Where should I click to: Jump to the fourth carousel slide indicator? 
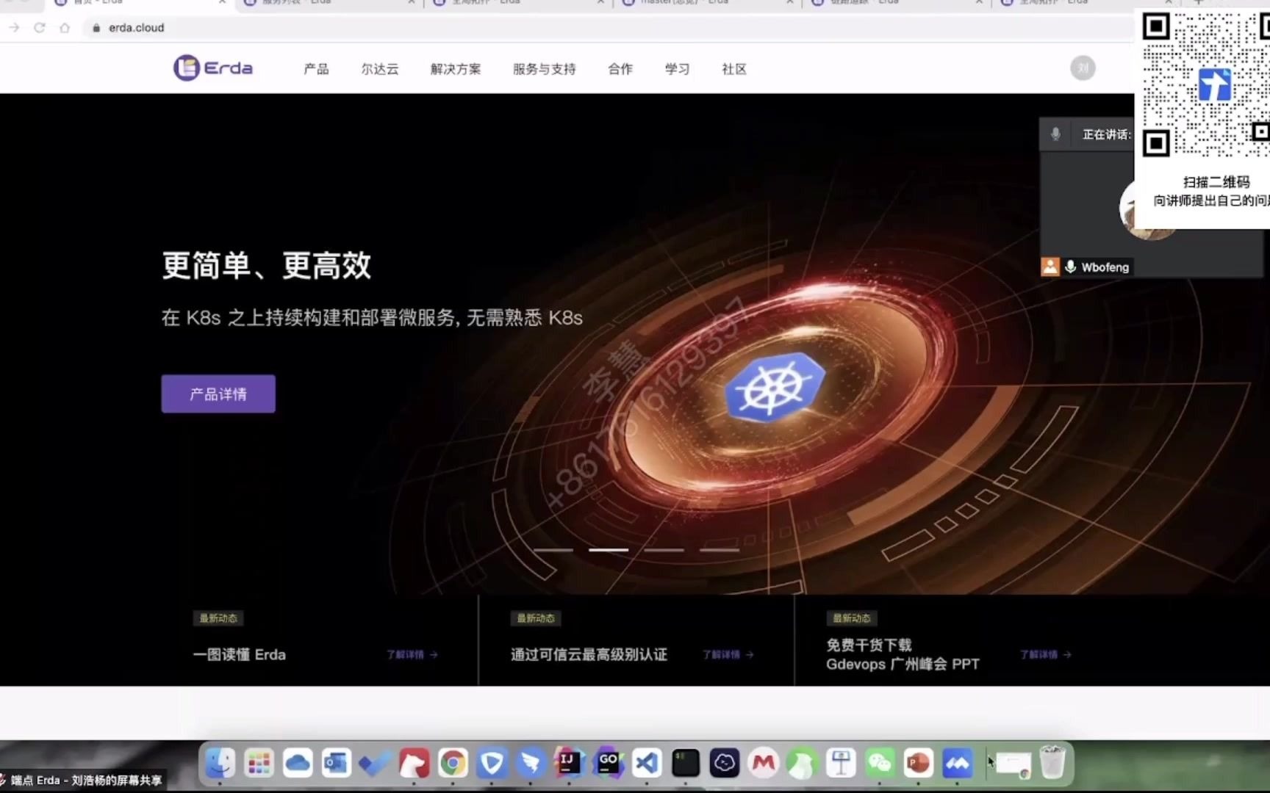(x=720, y=549)
